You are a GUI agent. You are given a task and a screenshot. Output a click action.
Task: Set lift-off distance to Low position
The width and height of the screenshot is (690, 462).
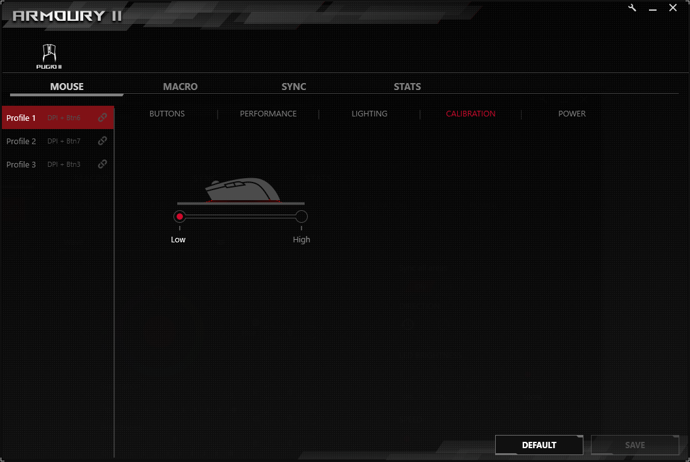[x=180, y=217]
